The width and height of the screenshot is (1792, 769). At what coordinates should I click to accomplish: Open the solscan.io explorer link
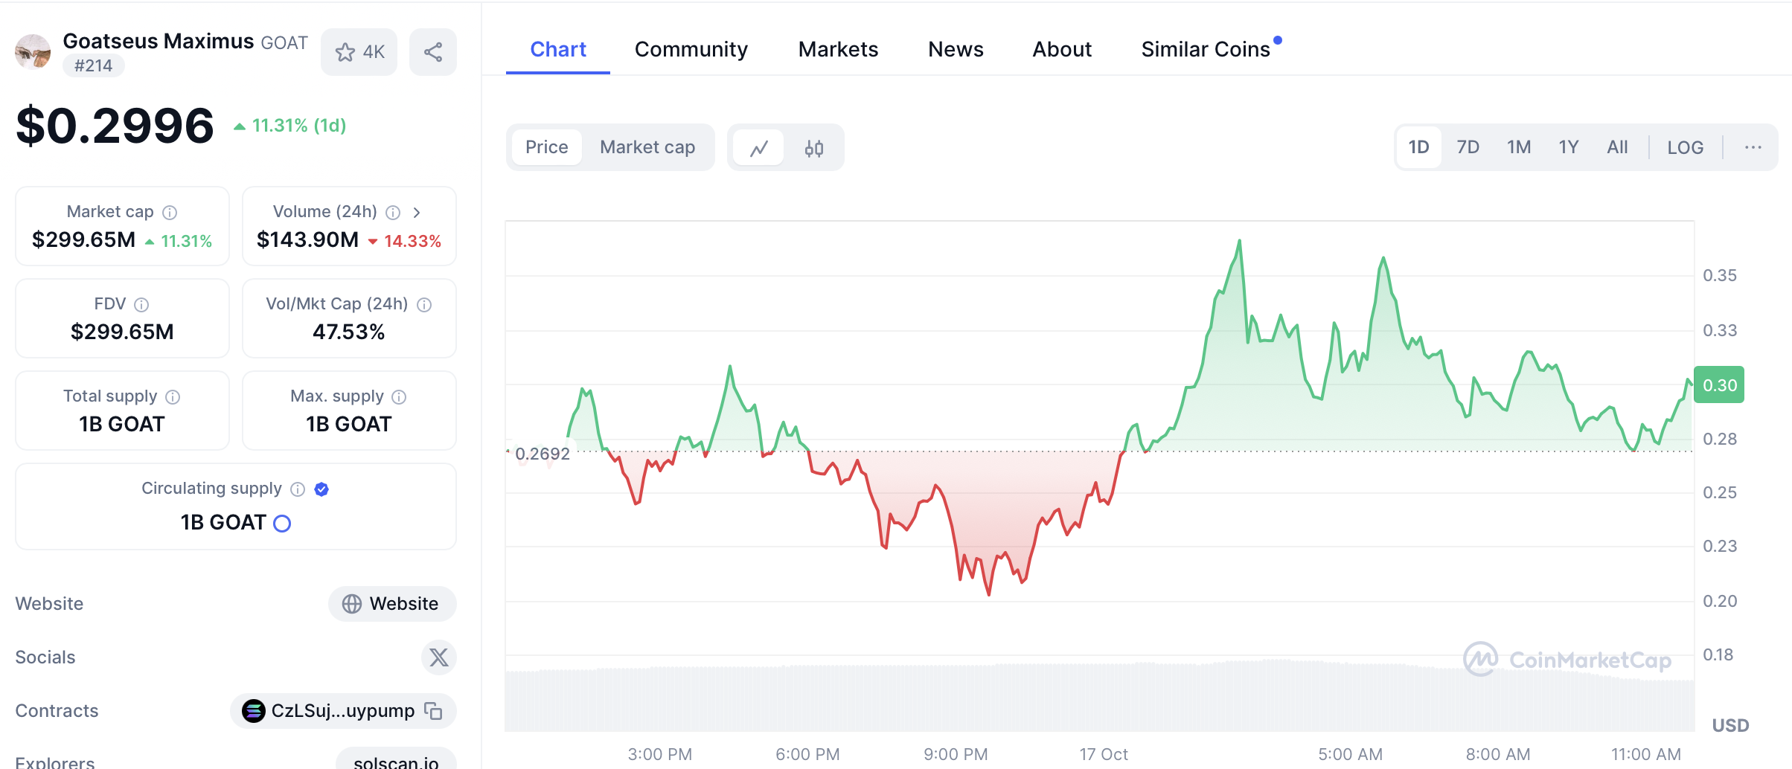[396, 762]
